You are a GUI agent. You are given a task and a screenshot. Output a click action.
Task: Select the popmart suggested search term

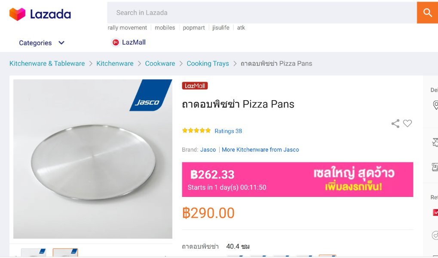click(x=194, y=28)
